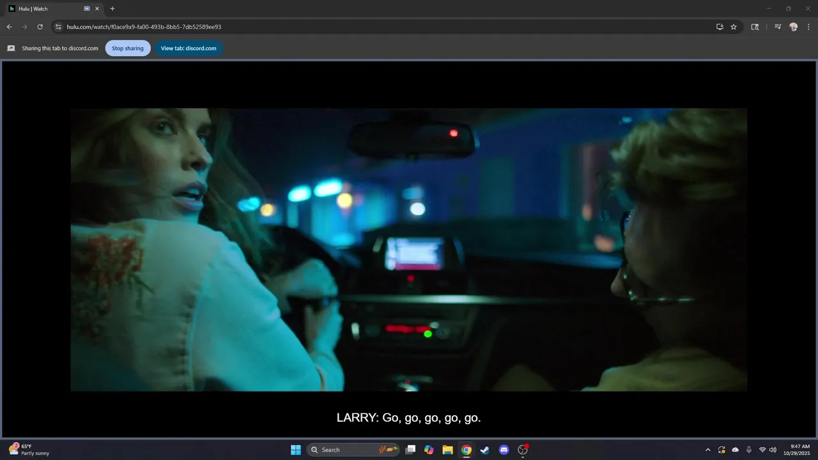The height and width of the screenshot is (460, 818).
Task: Open the weather widget showing 65°F
Action: tap(29, 450)
